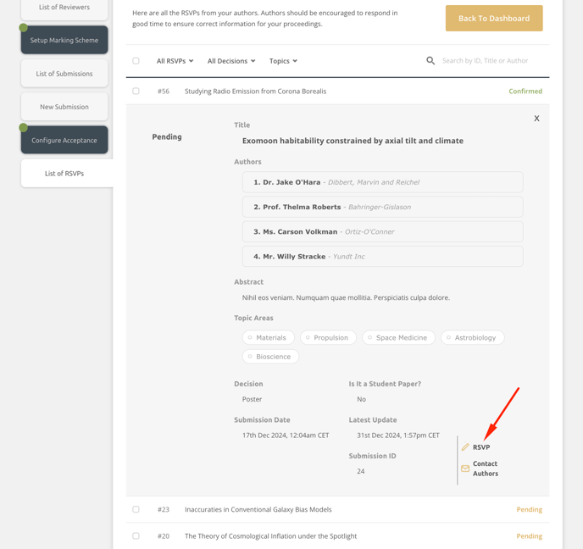Check the box for submission #23
The image size is (583, 549).
pyautogui.click(x=136, y=509)
